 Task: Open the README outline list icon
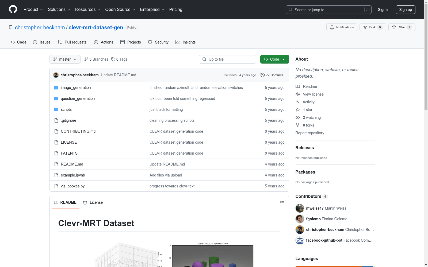pos(282,203)
